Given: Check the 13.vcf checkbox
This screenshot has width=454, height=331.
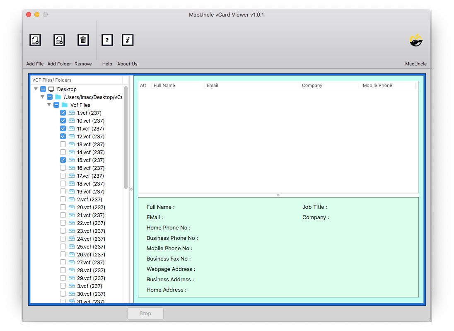Looking at the screenshot, I should coord(63,144).
